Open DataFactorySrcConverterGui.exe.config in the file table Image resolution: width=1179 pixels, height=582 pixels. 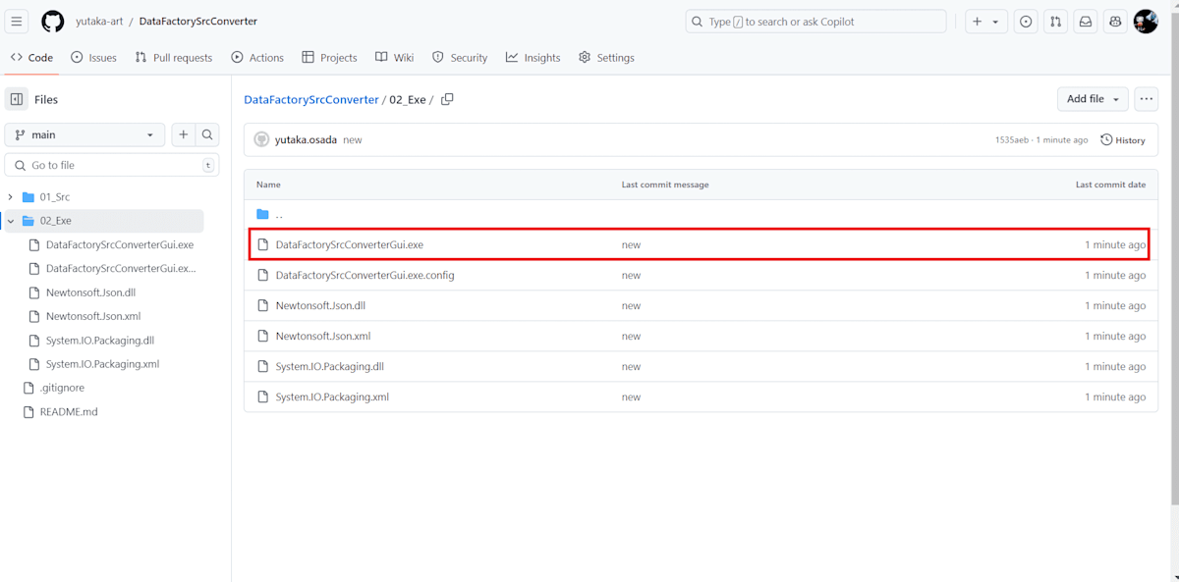tap(365, 275)
